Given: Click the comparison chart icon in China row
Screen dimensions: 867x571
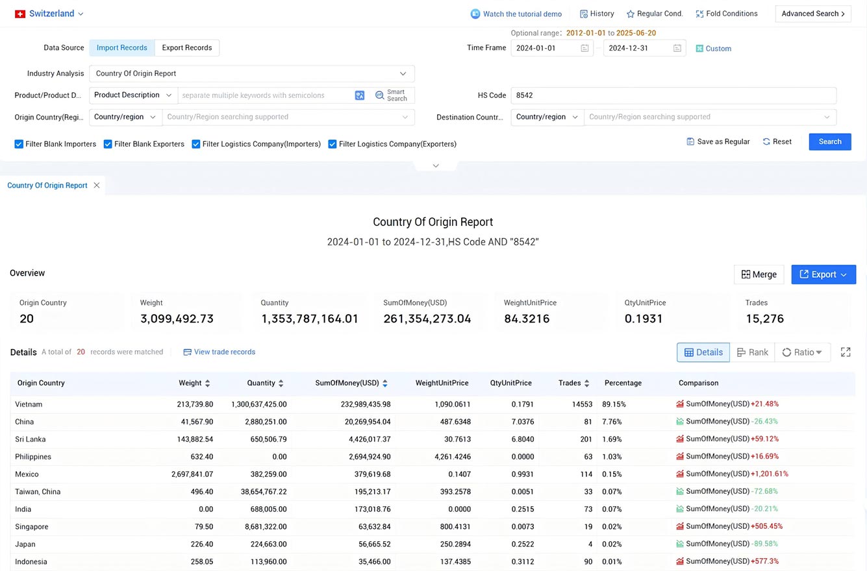Looking at the screenshot, I should click(x=680, y=421).
